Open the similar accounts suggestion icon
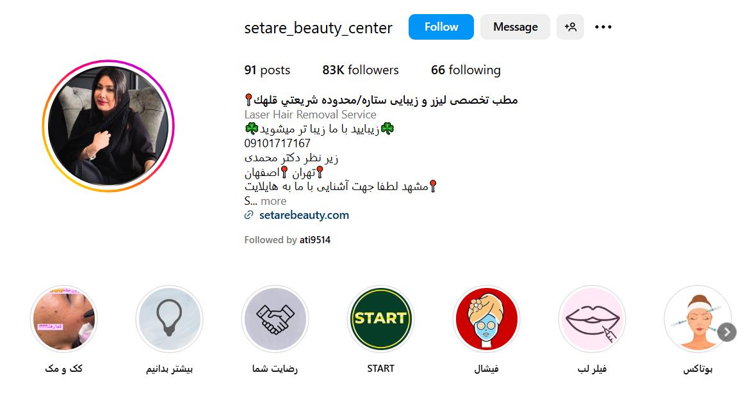 (x=569, y=27)
